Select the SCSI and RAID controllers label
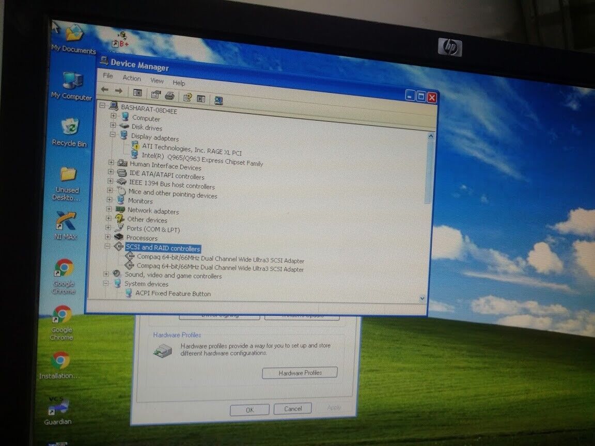Viewport: 595px width, 446px height. (163, 248)
